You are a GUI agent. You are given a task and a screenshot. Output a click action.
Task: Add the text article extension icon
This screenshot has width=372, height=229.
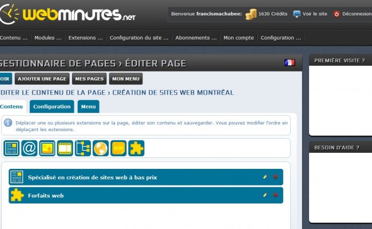11,148
